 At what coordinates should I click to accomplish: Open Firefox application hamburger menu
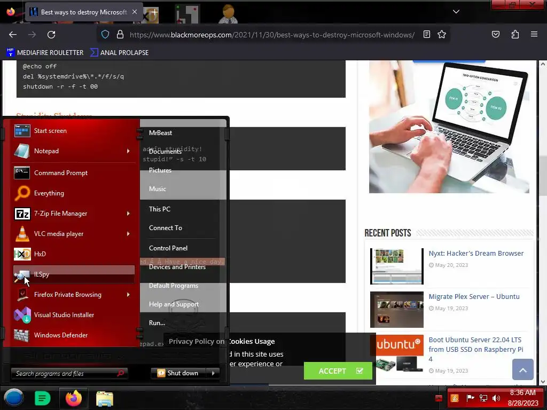534,34
